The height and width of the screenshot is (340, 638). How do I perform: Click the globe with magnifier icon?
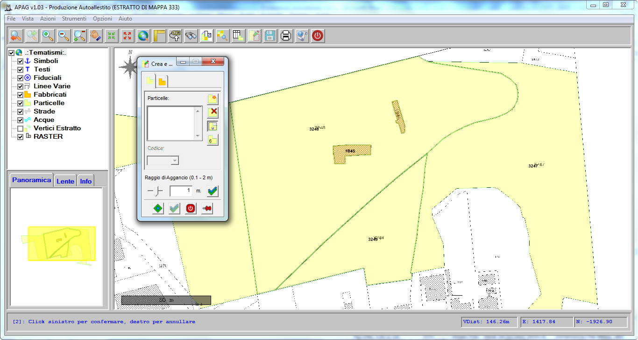pyautogui.click(x=143, y=35)
